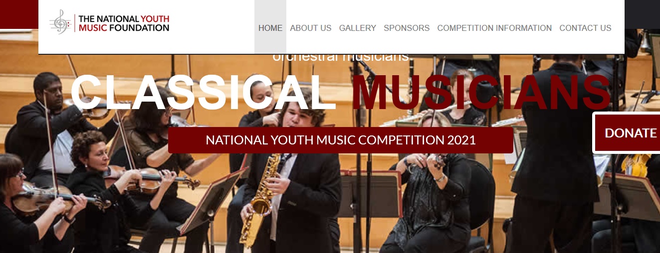Click the treble clef logo icon
This screenshot has width=660, height=253.
(60, 22)
